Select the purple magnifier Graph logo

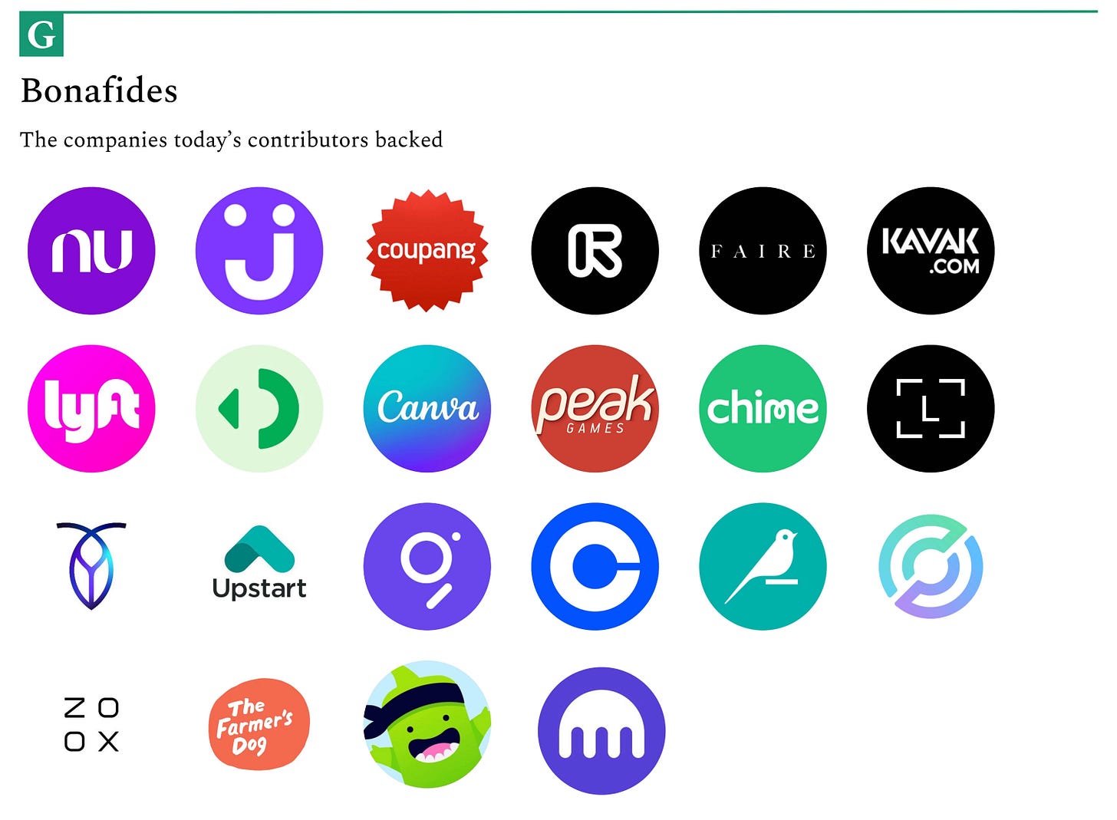(x=427, y=567)
